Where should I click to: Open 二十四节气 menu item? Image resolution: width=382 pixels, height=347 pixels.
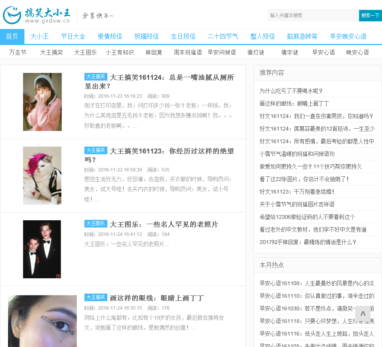[x=223, y=37]
